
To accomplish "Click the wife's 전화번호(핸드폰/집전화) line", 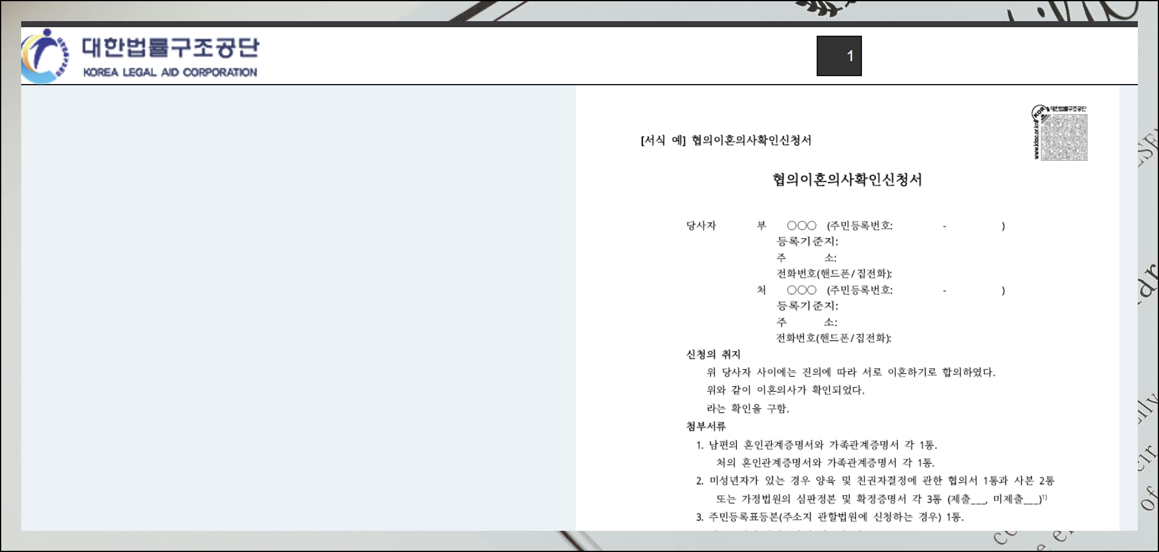I will click(834, 338).
